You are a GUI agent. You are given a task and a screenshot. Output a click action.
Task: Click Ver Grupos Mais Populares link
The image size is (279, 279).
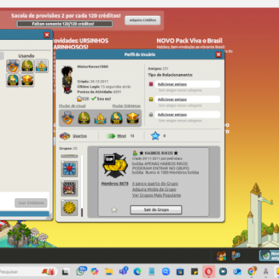[156, 195]
